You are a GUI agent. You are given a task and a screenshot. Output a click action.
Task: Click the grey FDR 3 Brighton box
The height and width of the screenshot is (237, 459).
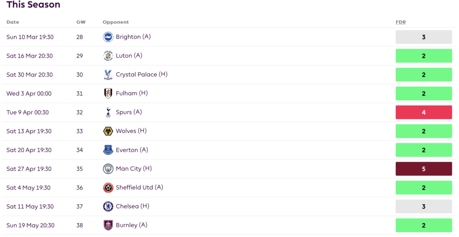pos(424,37)
